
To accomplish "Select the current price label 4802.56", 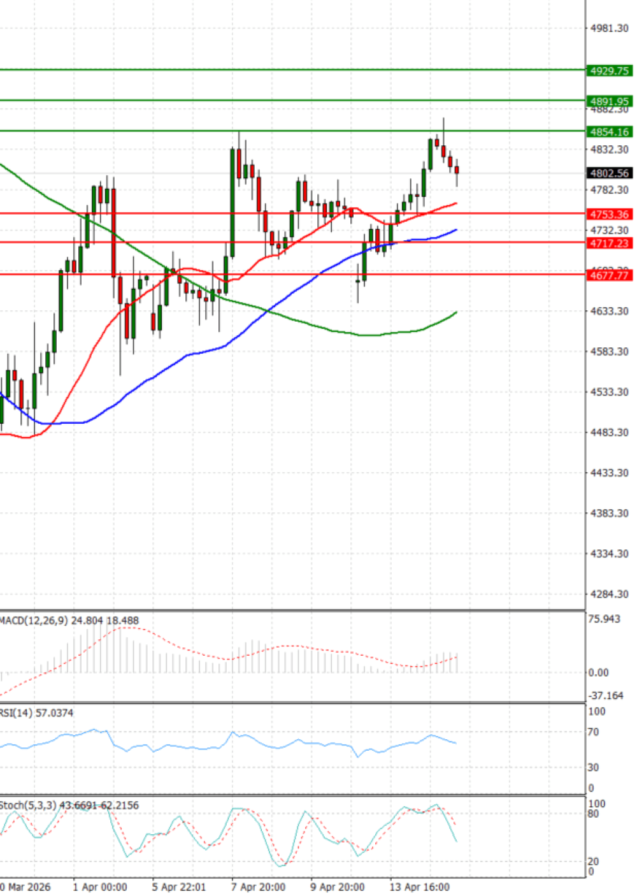I will [609, 173].
